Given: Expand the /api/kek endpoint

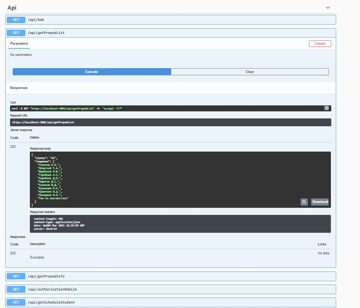Looking at the screenshot, I should (168, 19).
